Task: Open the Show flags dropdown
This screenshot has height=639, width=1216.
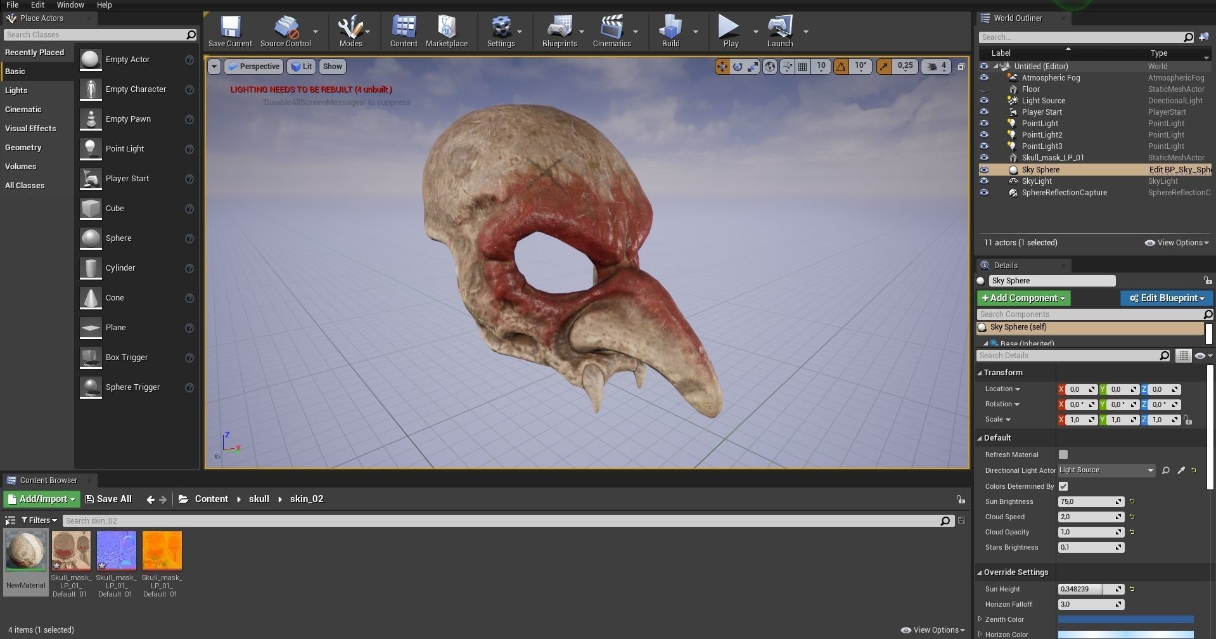Action: 332,67
